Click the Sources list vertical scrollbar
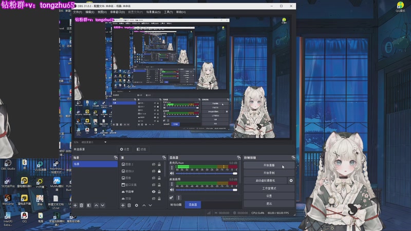This screenshot has height=231, width=411. pyautogui.click(x=164, y=168)
